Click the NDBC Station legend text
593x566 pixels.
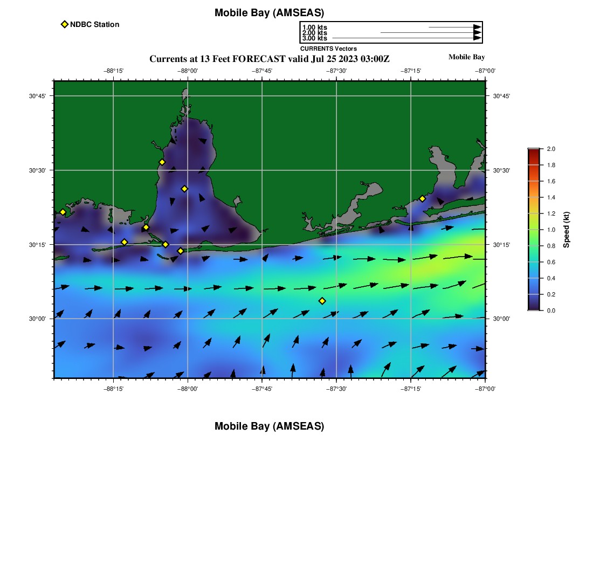click(94, 24)
